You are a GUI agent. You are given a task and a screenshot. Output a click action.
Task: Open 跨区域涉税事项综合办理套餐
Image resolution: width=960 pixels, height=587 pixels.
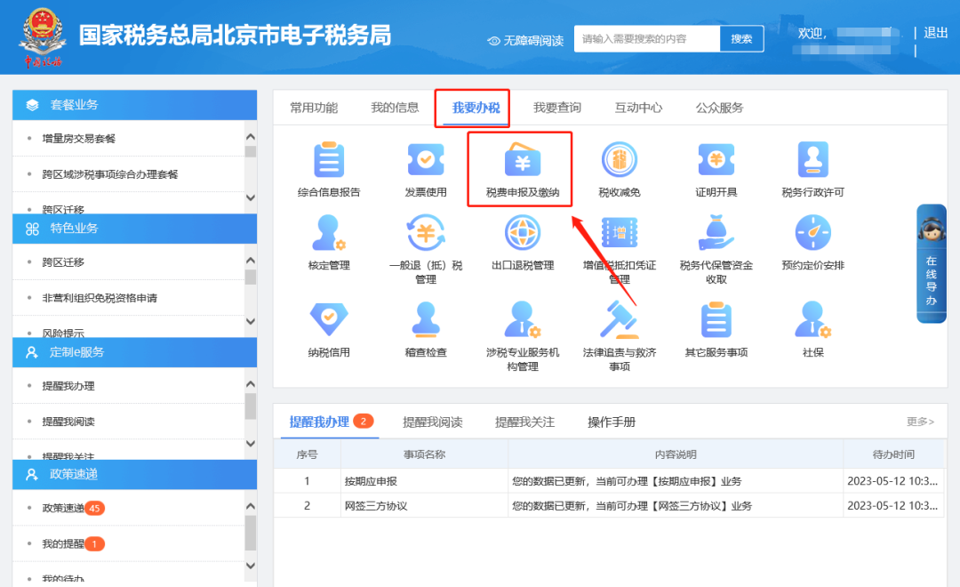[110, 174]
